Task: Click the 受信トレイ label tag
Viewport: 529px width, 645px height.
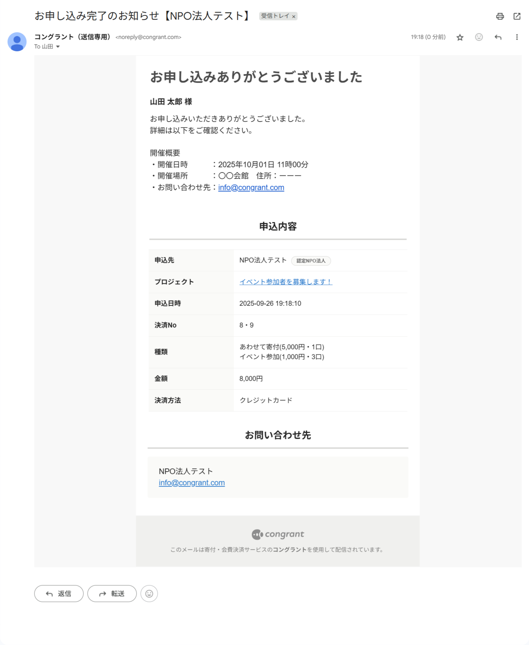Action: (275, 16)
